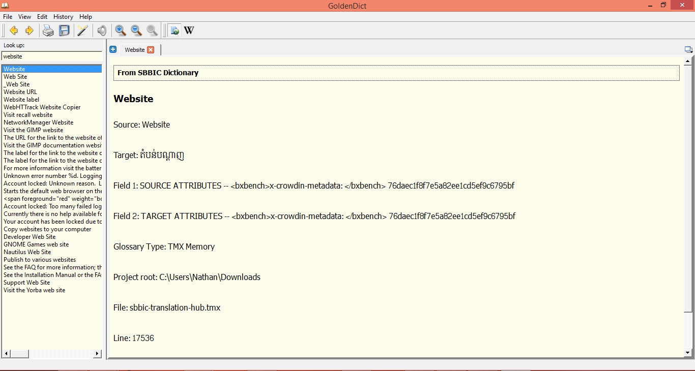
Task: Open a new tab with the plus icon
Action: [113, 49]
